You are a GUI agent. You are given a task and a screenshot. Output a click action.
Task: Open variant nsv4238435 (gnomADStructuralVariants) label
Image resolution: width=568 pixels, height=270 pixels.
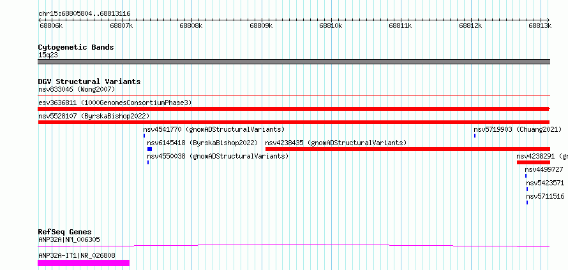[x=336, y=143]
